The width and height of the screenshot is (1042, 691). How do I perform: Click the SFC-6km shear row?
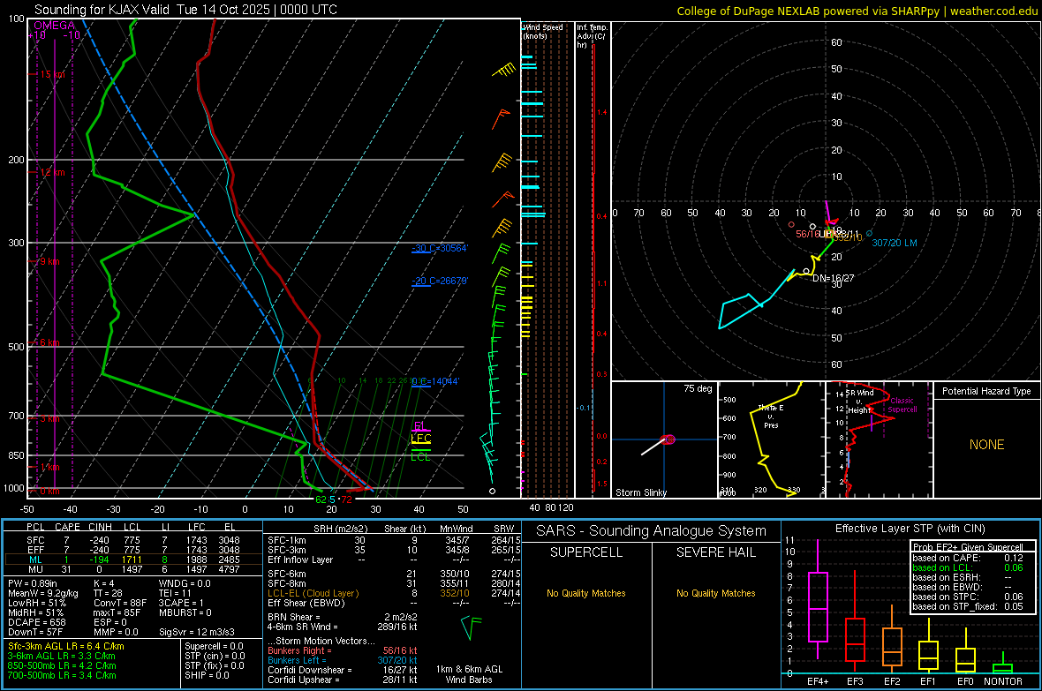(394, 574)
